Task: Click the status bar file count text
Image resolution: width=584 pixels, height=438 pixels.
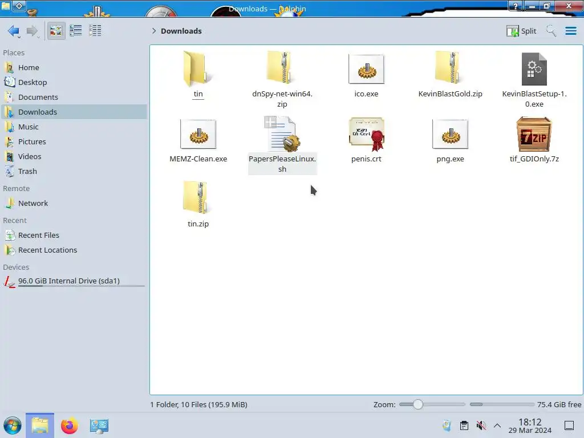Action: (199, 404)
